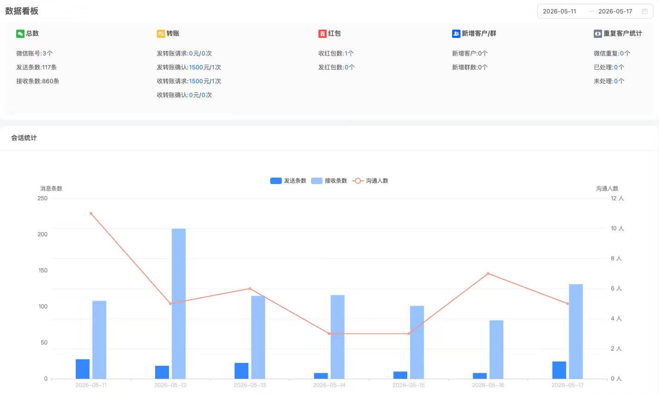Image resolution: width=659 pixels, height=394 pixels.
Task: Click the 微信账号 count link 3
Action: coord(44,54)
